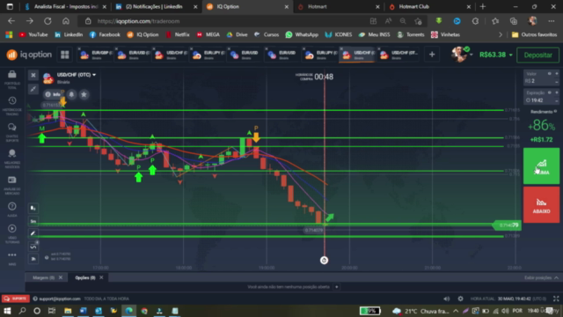Viewport: 563px width, 317px height.
Task: Select the Opções (0) tab
Action: click(x=85, y=277)
